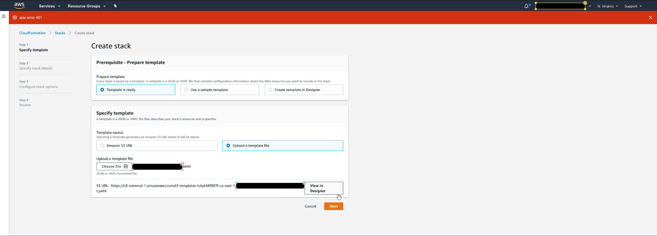Click the Choose file upload button

click(114, 166)
